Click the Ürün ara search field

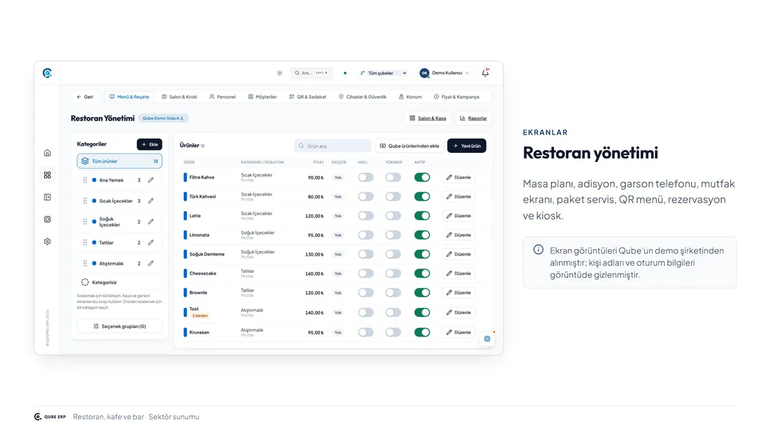pos(333,146)
